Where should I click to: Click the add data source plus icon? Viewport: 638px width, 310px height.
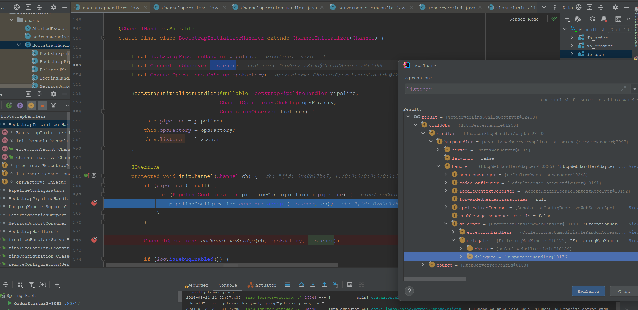pos(567,19)
